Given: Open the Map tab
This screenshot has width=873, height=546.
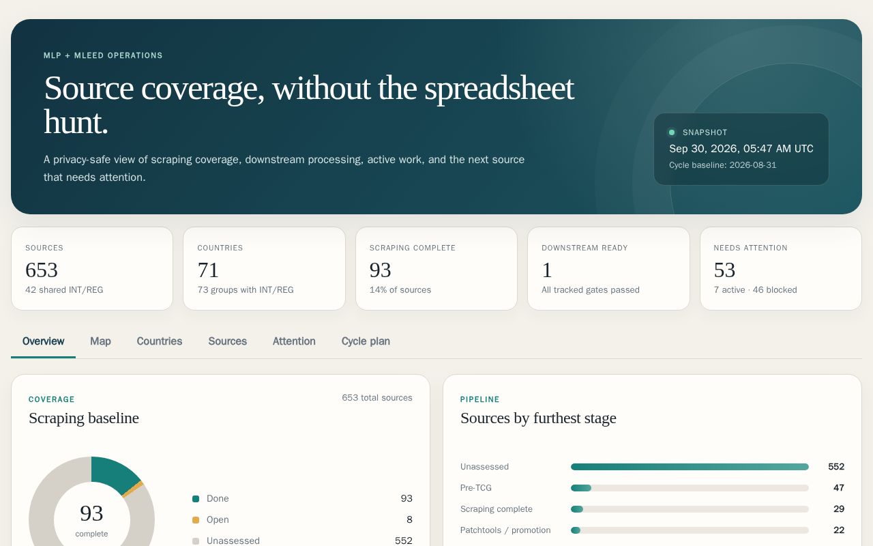Looking at the screenshot, I should pyautogui.click(x=100, y=341).
